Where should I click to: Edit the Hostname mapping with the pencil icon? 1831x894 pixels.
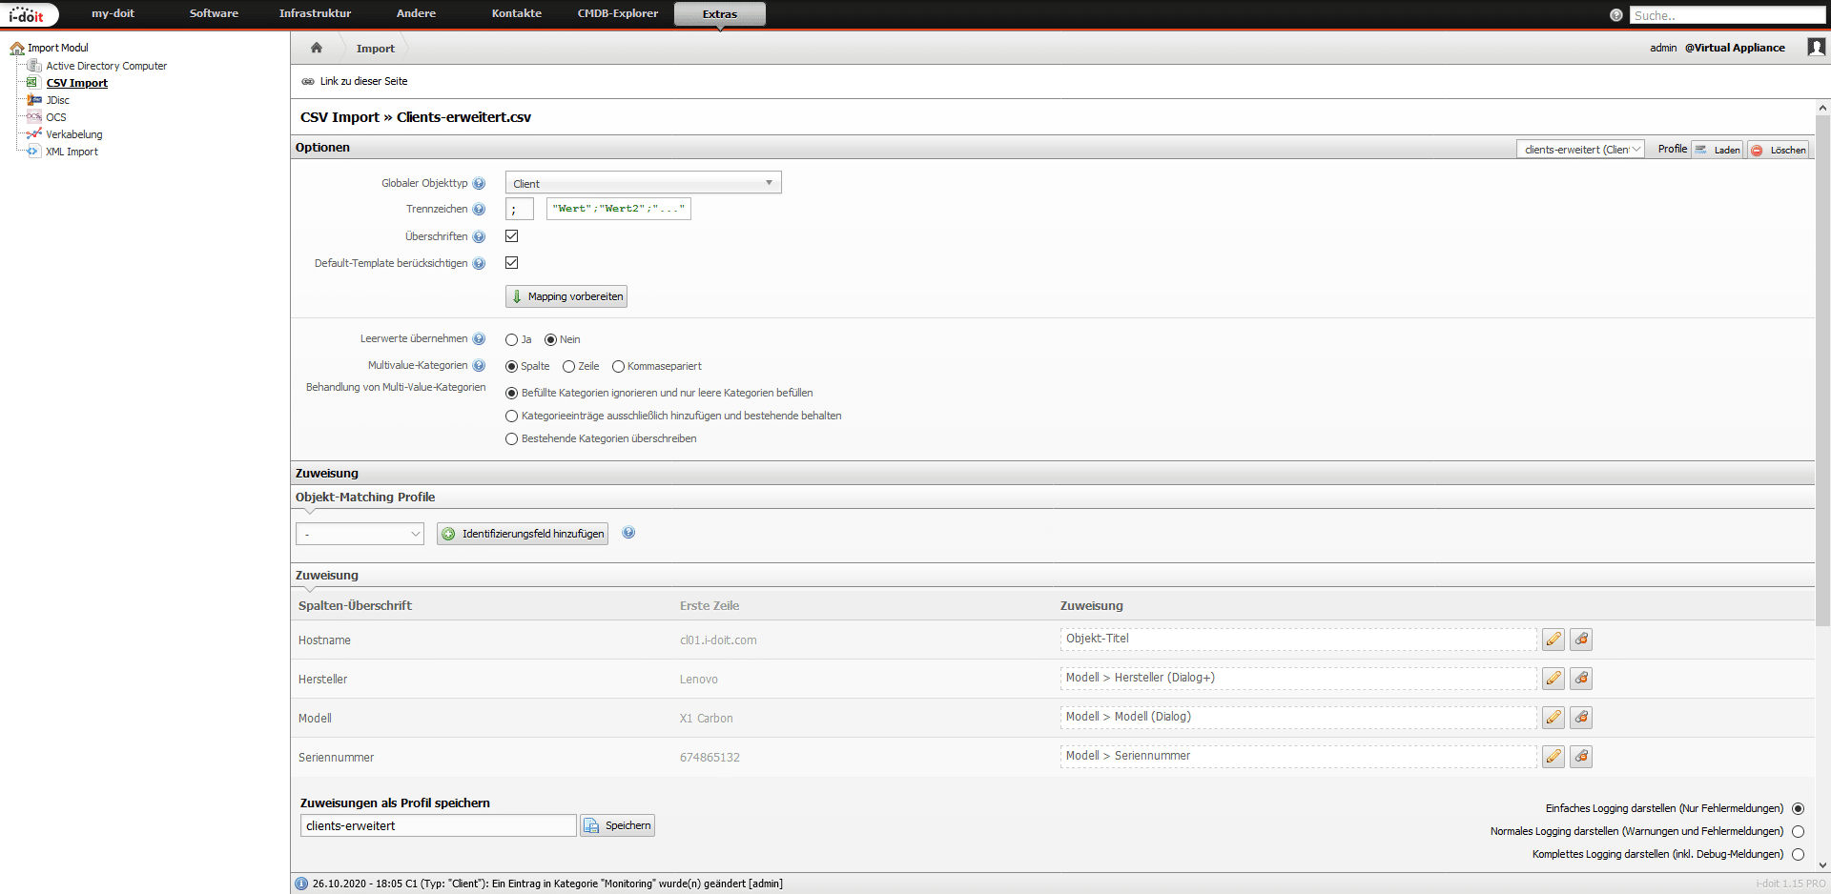(1553, 640)
